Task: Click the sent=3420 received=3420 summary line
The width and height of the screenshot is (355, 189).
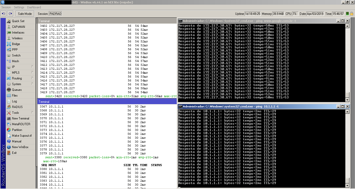Action: [x=111, y=96]
